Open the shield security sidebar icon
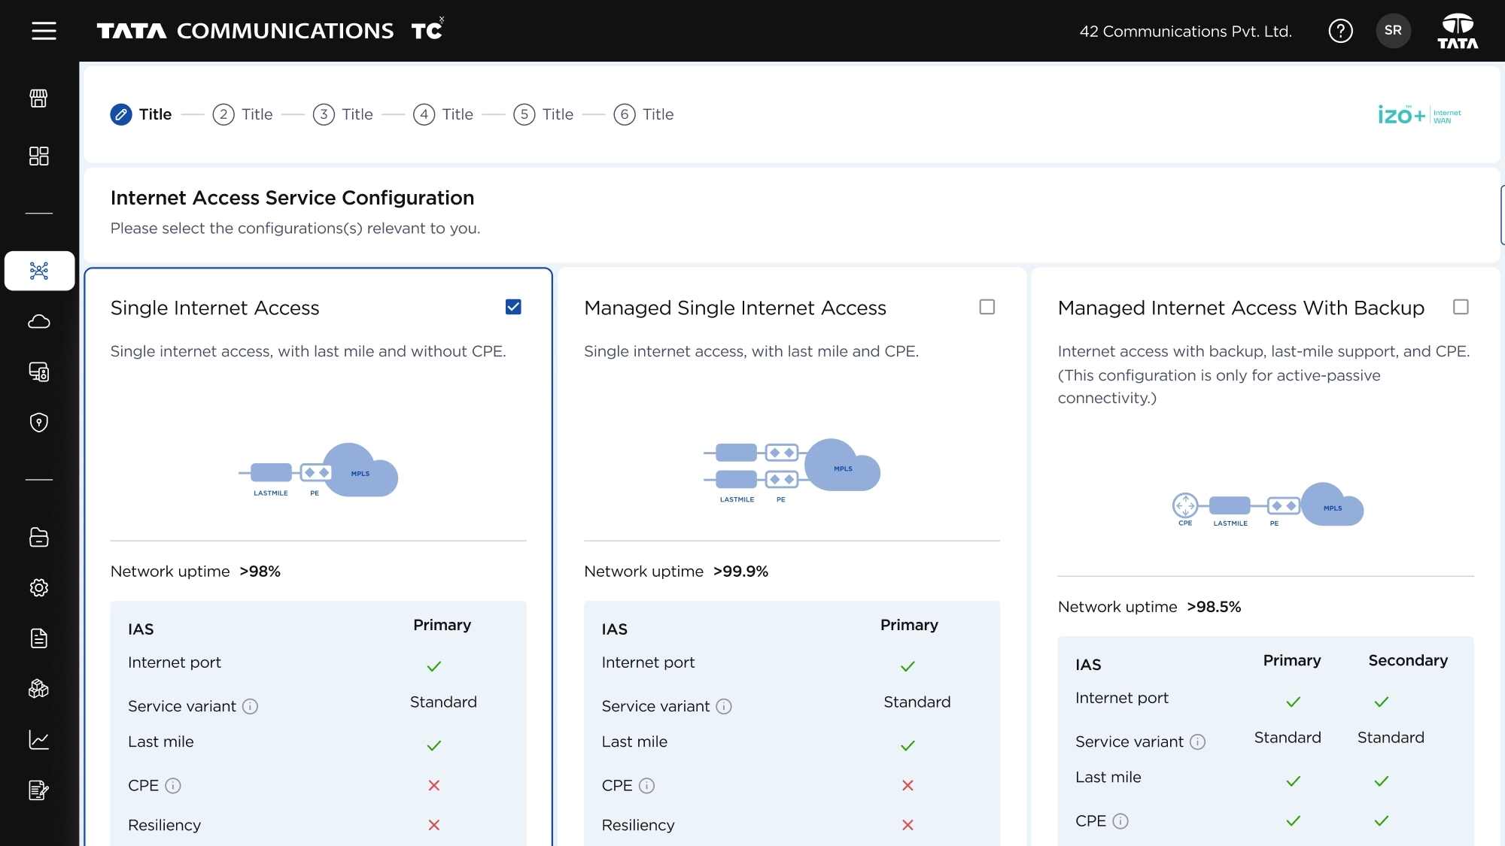The width and height of the screenshot is (1505, 846). 39,423
